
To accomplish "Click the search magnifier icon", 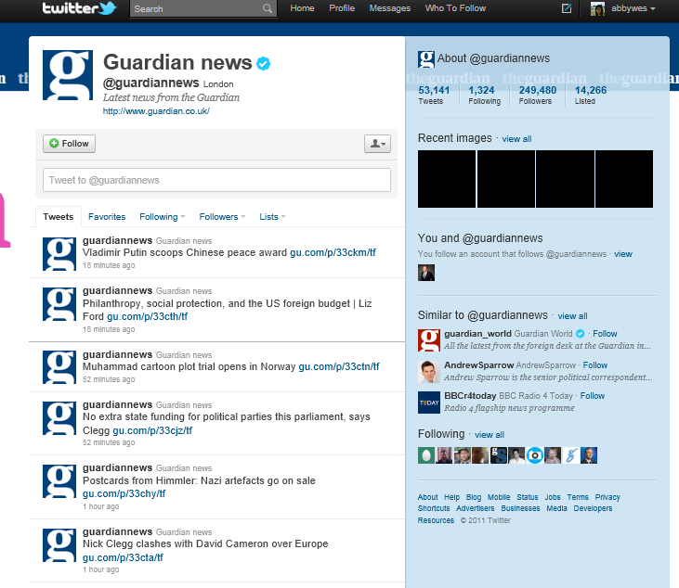I will tap(268, 8).
